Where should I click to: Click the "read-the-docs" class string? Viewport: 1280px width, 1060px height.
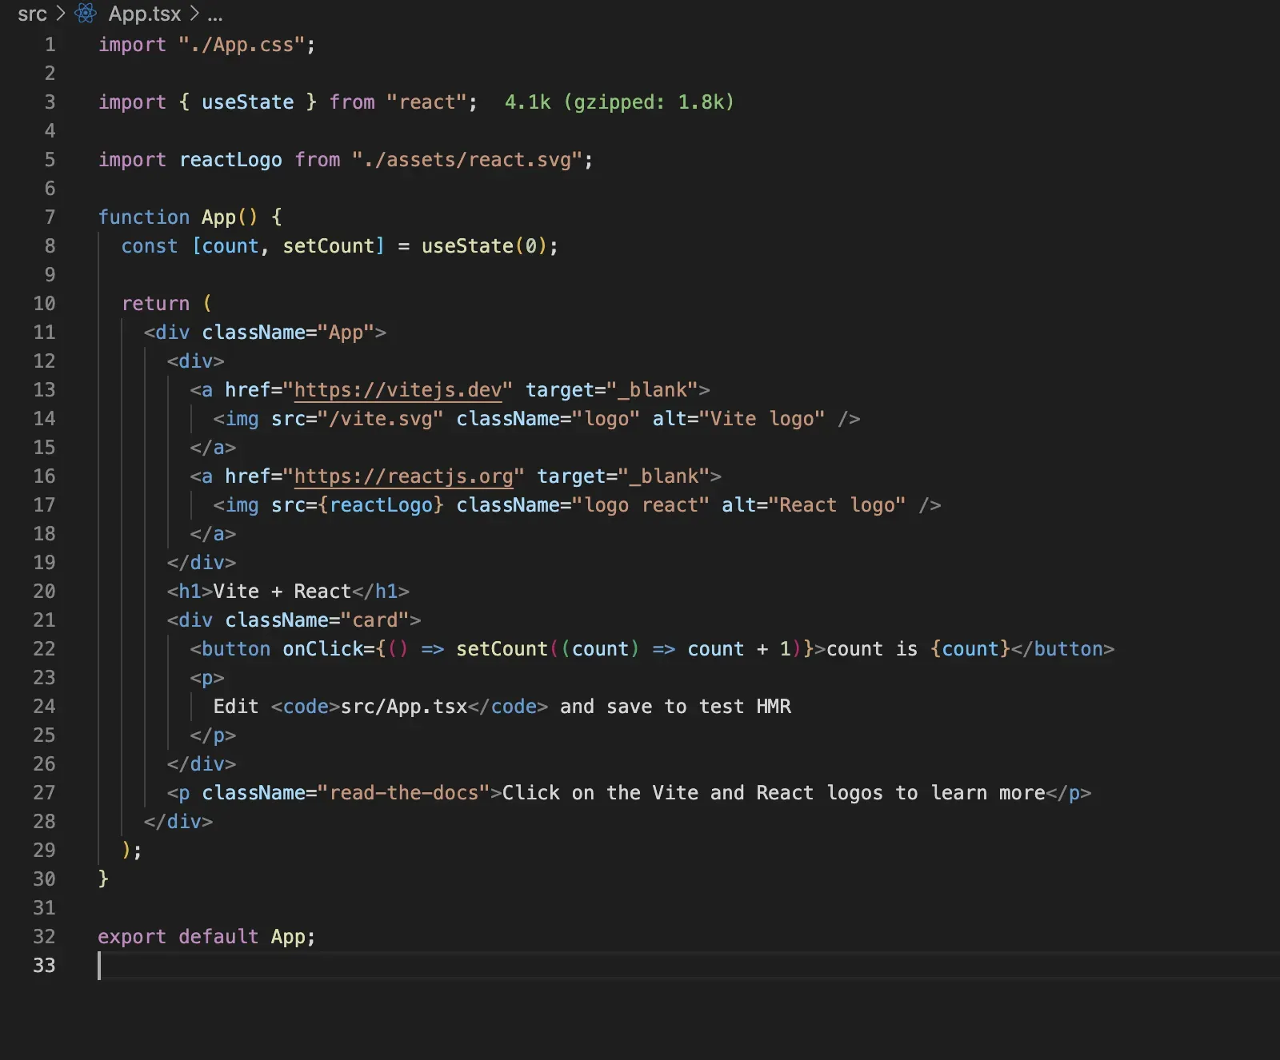(x=409, y=793)
